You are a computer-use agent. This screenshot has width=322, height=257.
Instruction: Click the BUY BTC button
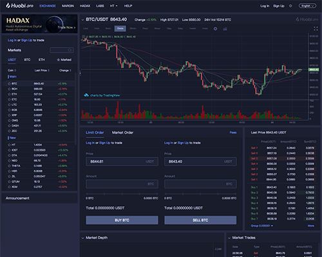pyautogui.click(x=122, y=220)
